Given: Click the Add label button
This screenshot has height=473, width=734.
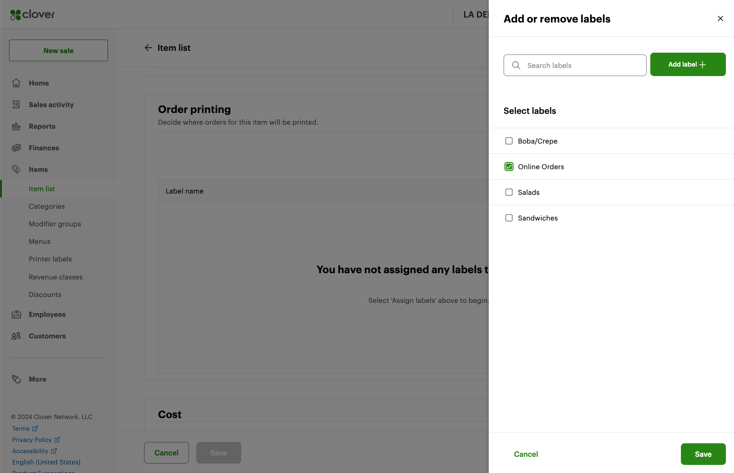Looking at the screenshot, I should 688,64.
